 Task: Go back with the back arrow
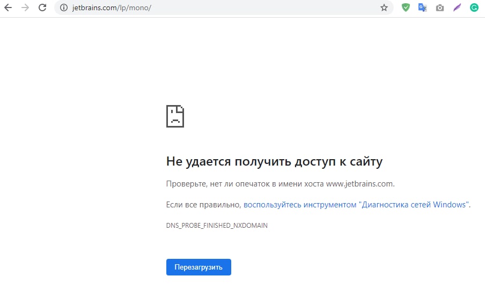(8, 8)
